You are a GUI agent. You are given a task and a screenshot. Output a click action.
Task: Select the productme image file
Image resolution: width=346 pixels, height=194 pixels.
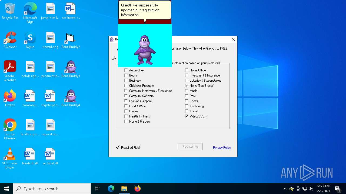(50, 70)
